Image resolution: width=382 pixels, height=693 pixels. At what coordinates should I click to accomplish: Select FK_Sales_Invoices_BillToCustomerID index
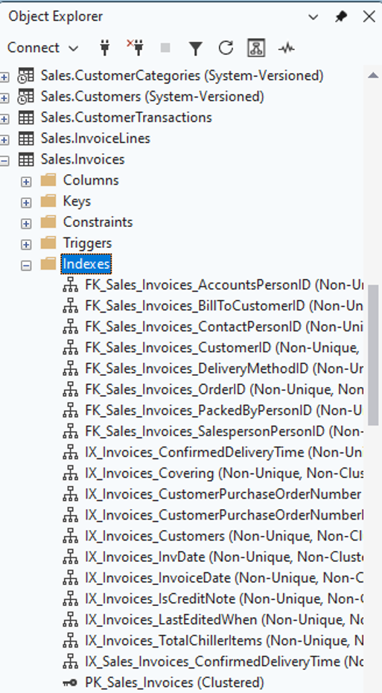coord(224,306)
